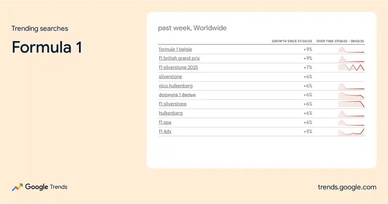The height and width of the screenshot is (204, 388).
Task: Click the +6% value for 'hulkenberg' row
Action: tap(307, 113)
